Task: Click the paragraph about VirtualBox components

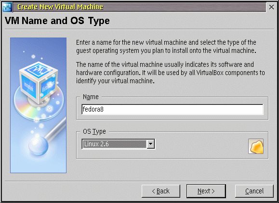Action: (171, 73)
